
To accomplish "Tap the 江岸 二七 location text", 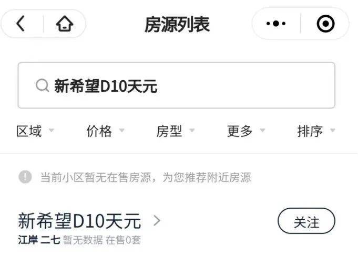I will pos(39,240).
